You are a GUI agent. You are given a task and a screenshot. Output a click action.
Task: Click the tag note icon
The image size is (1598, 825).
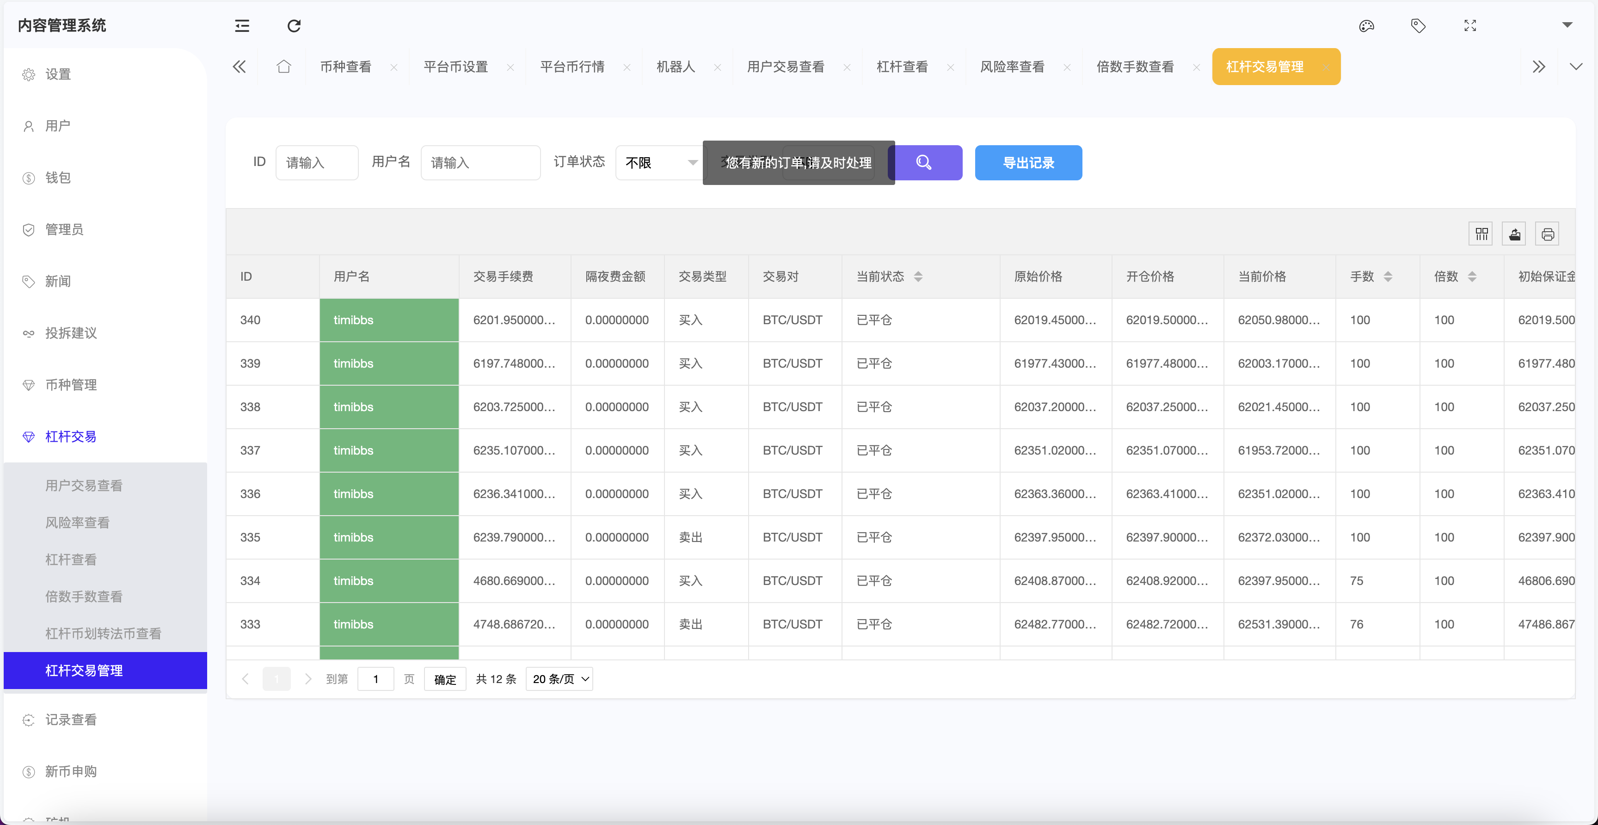point(1418,25)
